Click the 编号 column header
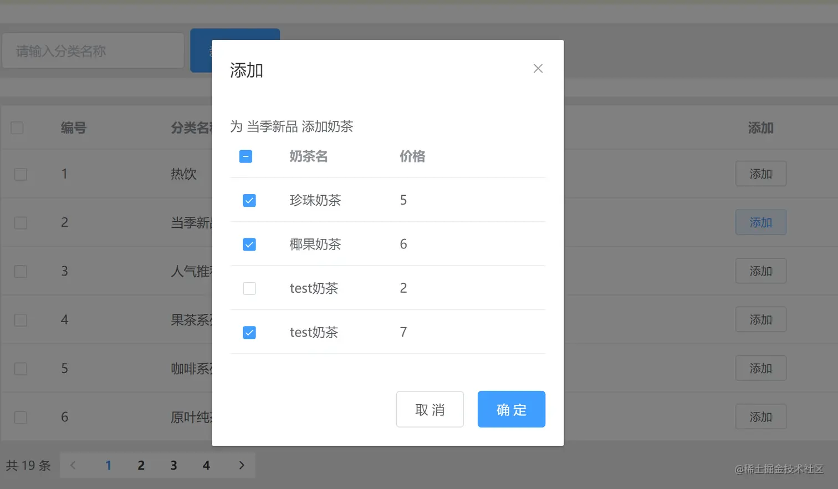 (74, 128)
